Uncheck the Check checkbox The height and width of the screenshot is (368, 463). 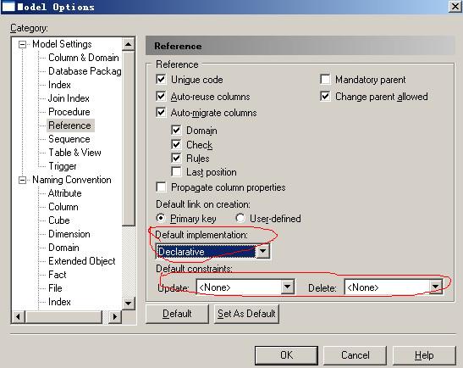pos(176,144)
